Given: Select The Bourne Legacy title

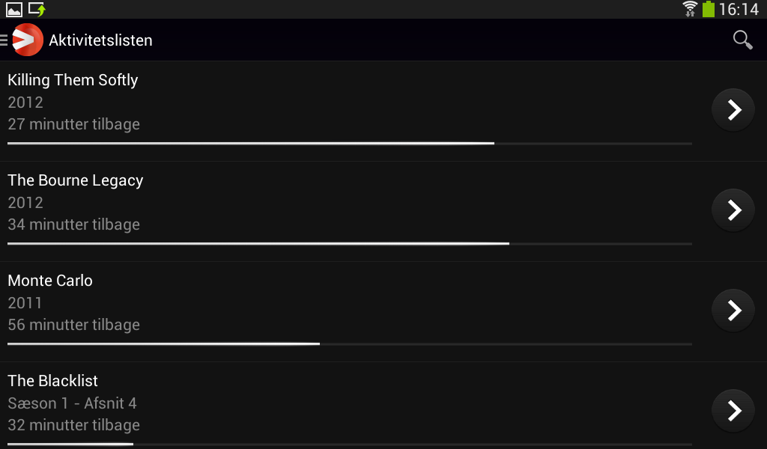Looking at the screenshot, I should 75,180.
